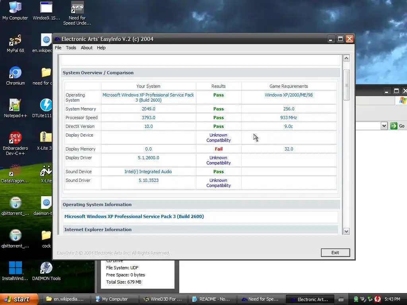Viewport: 407px width, 305px height.
Task: Click the Processor Speed value 3793.0
Action: [x=149, y=118]
